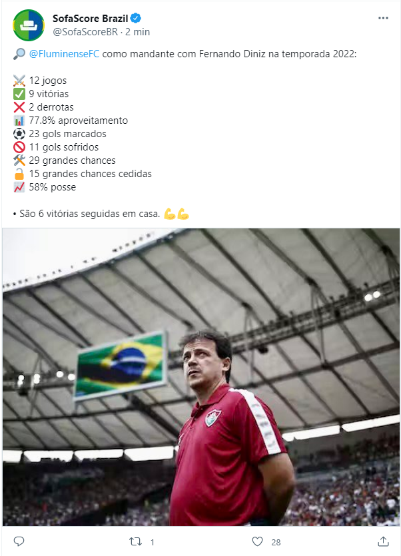The height and width of the screenshot is (556, 401).
Task: Open the Fernando Diniz stadium photo
Action: [x=201, y=377]
